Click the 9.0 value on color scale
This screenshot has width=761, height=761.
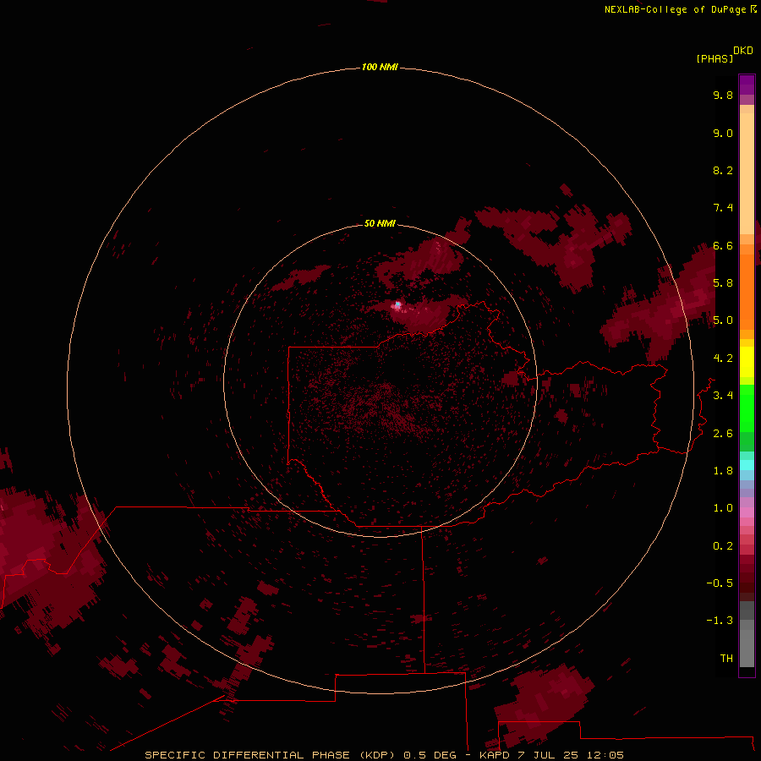723,133
